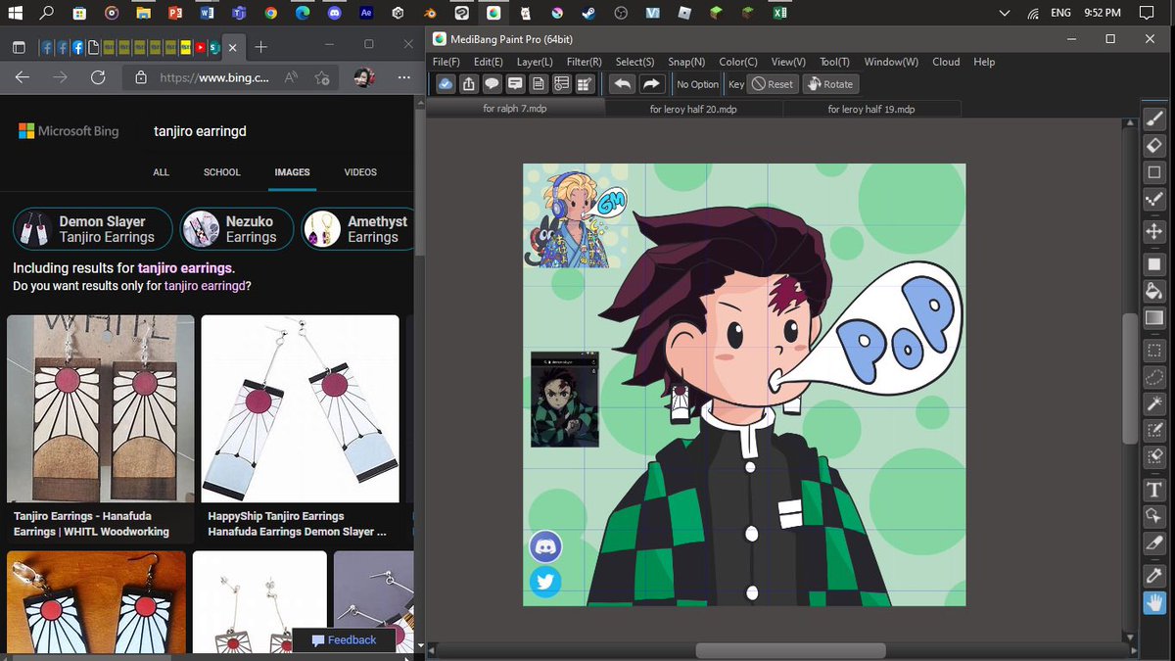Click the panel grid edit icon in toolbar
Screen dimensions: 1175x661
coord(586,84)
